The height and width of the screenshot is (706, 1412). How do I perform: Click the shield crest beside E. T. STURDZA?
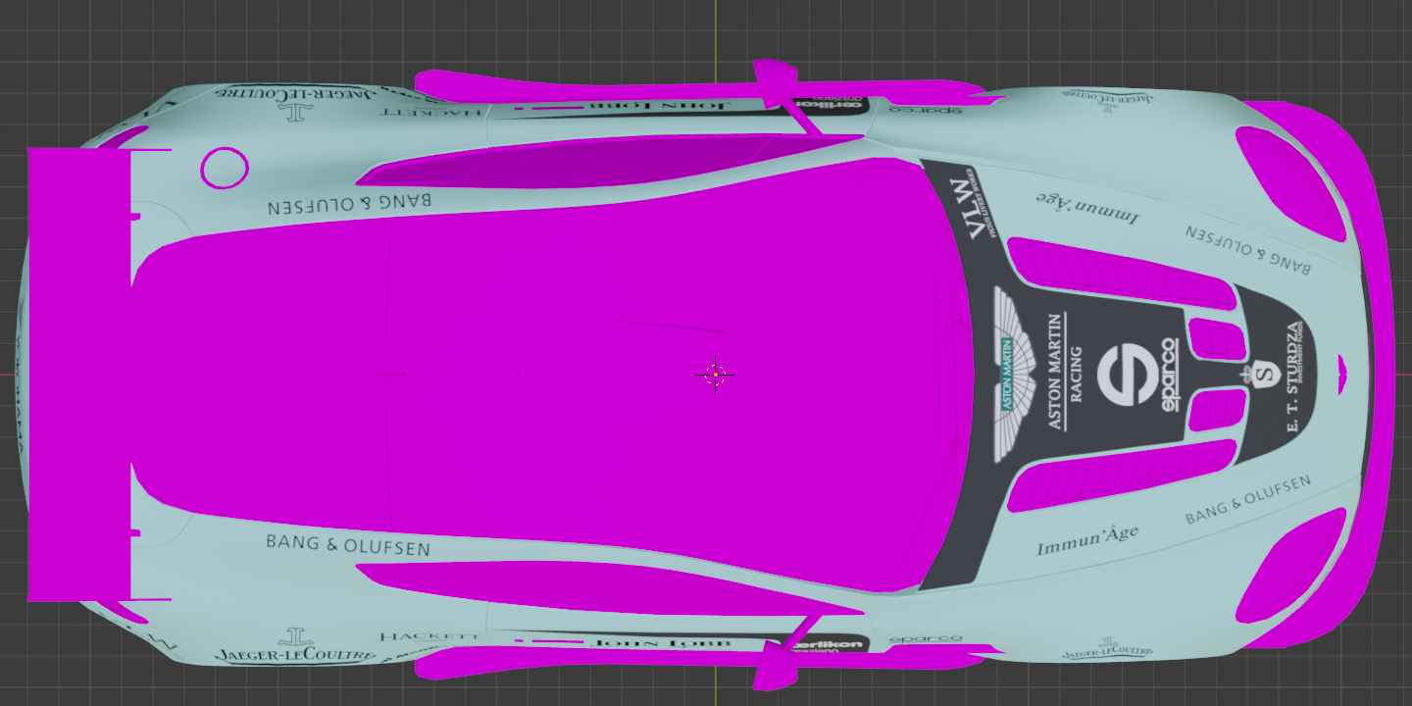coord(1264,374)
